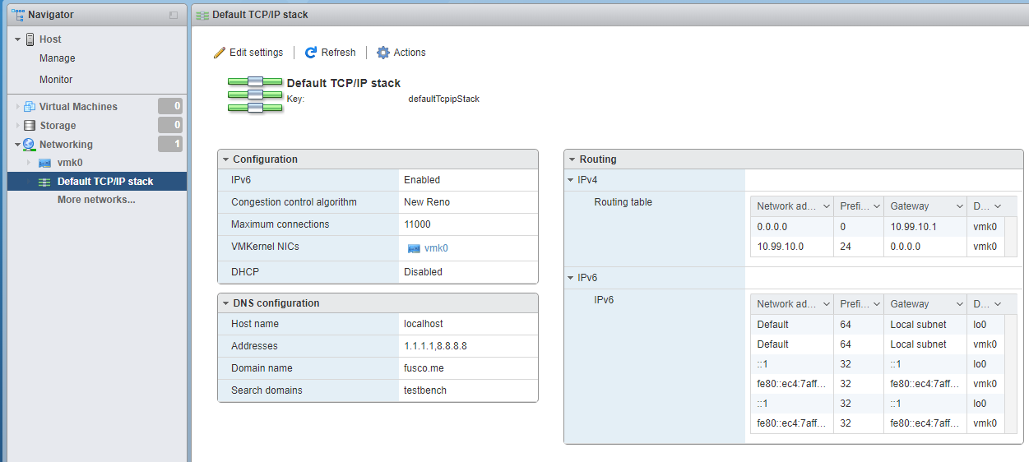Click the Networking count badge 1
This screenshot has width=1029, height=462.
170,144
